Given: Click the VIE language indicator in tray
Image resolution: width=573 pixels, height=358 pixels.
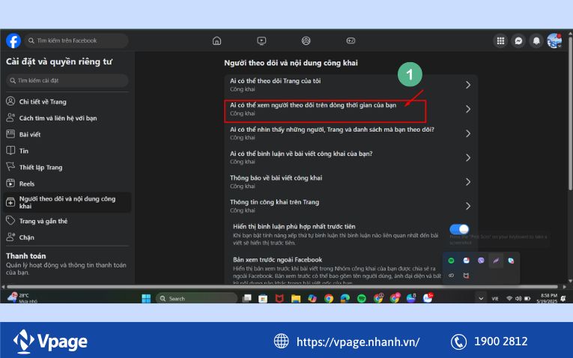Looking at the screenshot, I should click(x=495, y=298).
